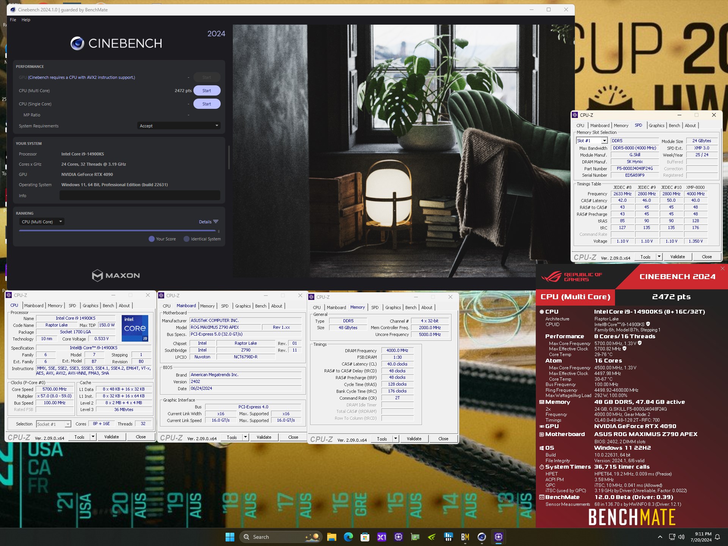The width and height of the screenshot is (728, 546).
Task: Open Tools dropdown arrow in Memory window
Action: click(395, 439)
